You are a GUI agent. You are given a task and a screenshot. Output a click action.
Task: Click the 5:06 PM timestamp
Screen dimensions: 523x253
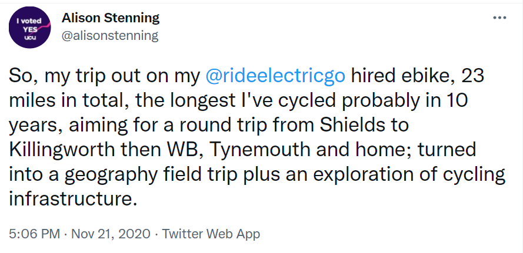[34, 234]
